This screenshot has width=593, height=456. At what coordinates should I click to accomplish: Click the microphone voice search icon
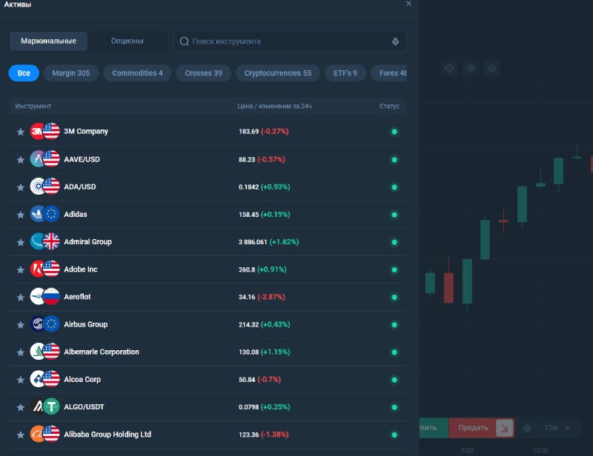click(x=395, y=41)
